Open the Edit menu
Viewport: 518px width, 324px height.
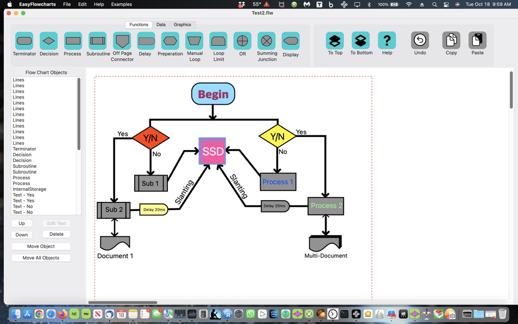coord(82,4)
